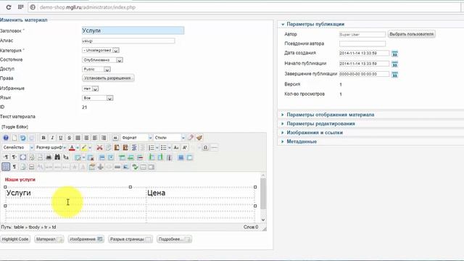Expand Изображения и ссылки
Image resolution: width=464 pixels, height=261 pixels.
315,133
